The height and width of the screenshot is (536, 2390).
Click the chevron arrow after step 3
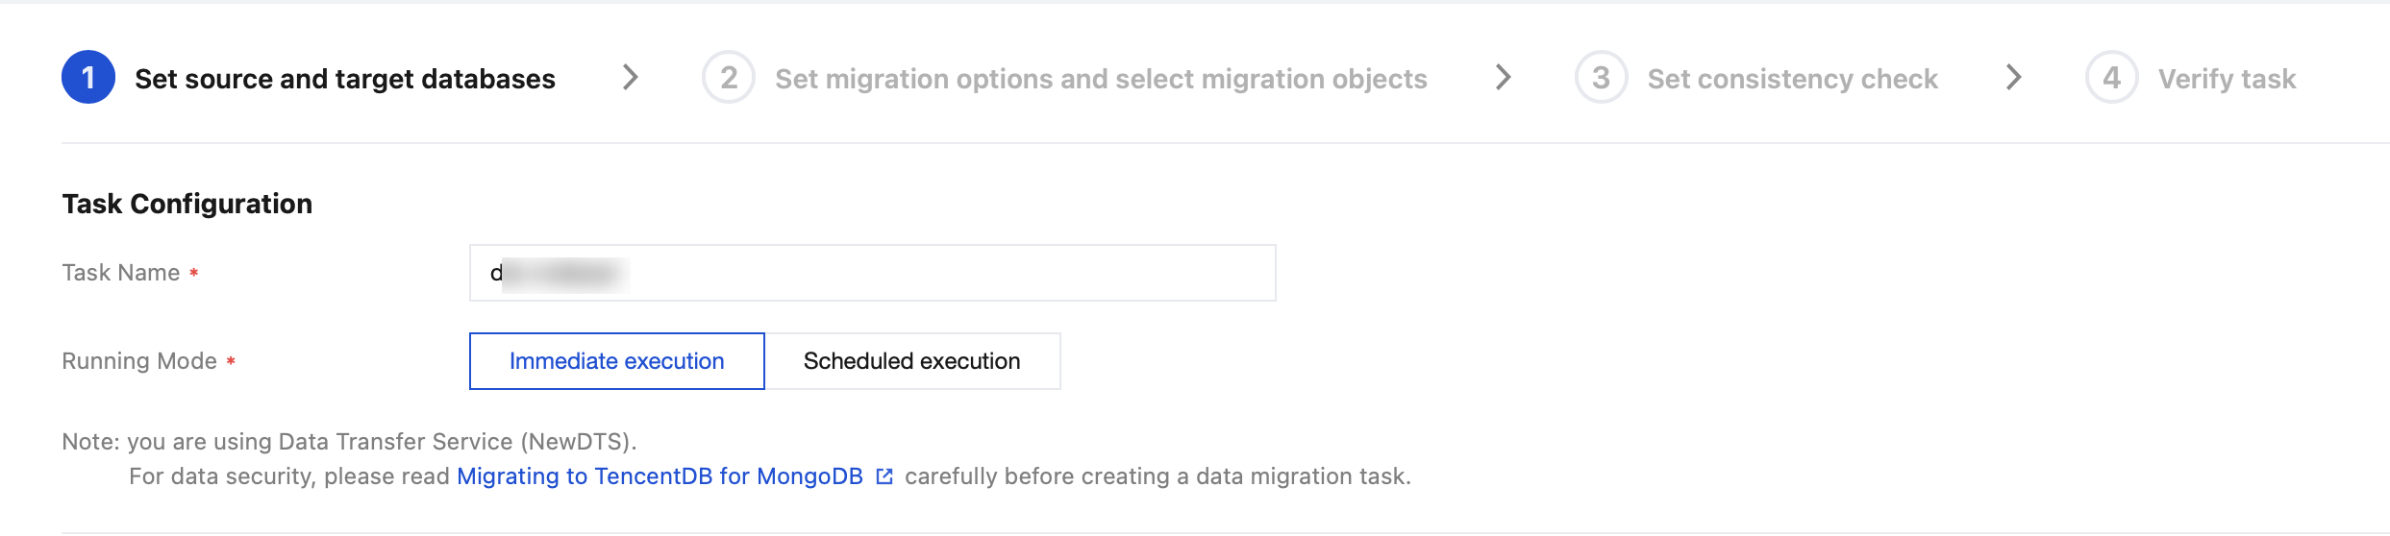click(x=2014, y=78)
